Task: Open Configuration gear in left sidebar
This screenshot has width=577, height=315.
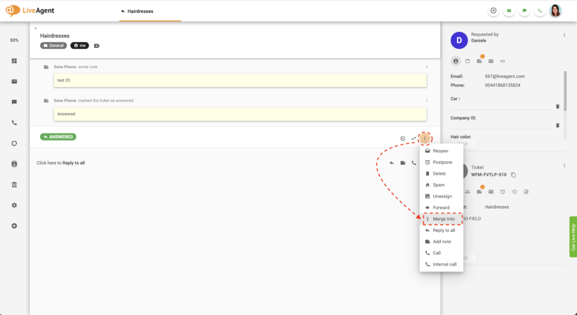Action: coord(14,205)
